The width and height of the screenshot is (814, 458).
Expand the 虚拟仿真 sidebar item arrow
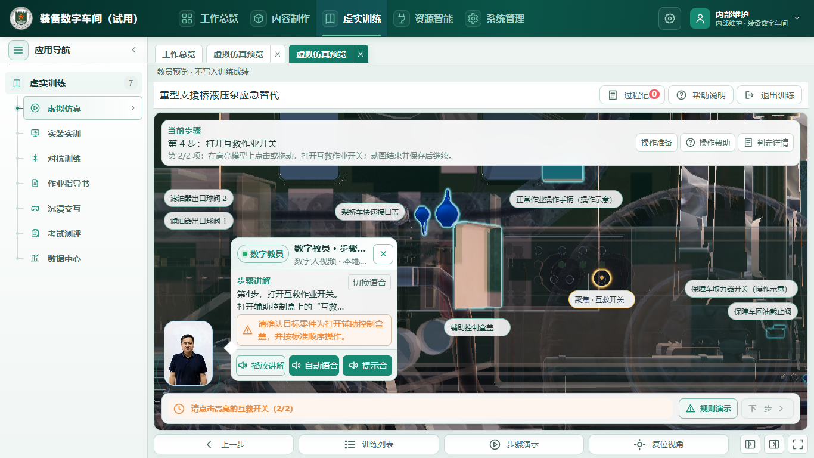132,108
